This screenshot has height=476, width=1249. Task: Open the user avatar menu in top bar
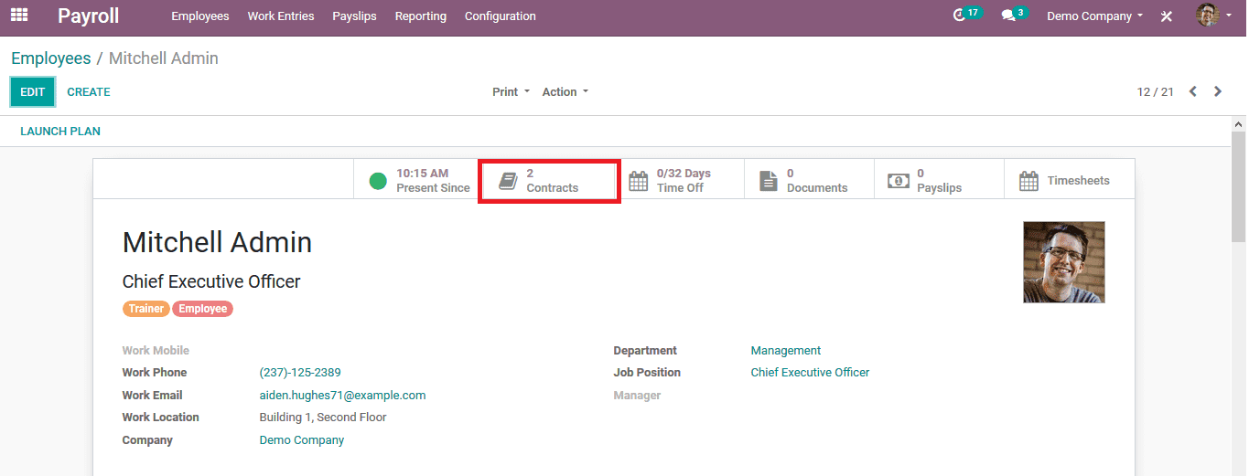[1214, 16]
